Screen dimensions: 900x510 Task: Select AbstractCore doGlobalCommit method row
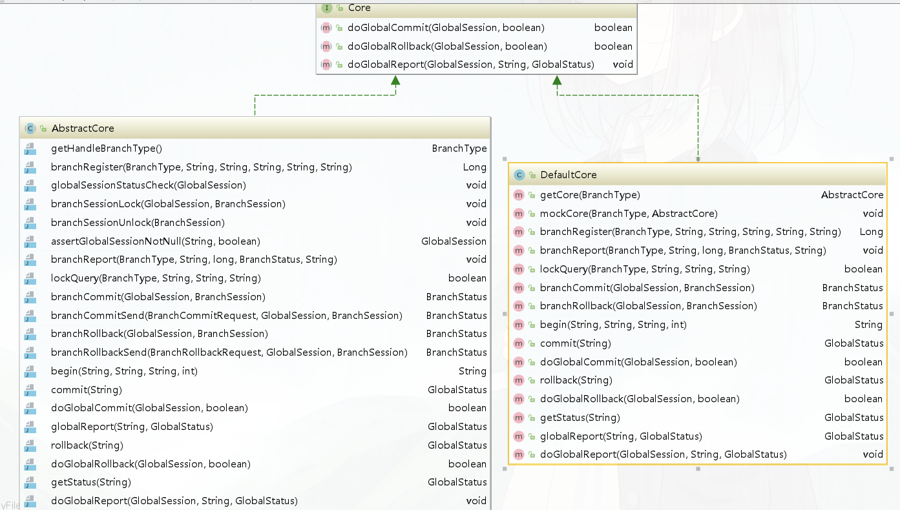(x=255, y=408)
